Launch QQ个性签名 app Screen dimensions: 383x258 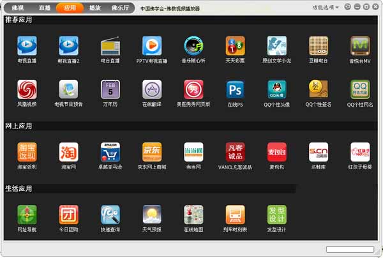point(319,89)
